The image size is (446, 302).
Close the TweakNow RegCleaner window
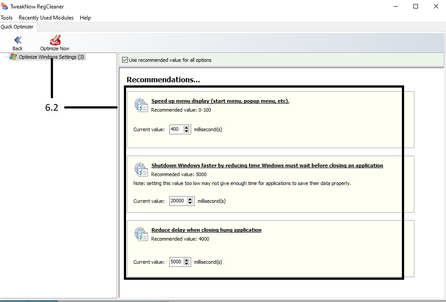pos(436,6)
